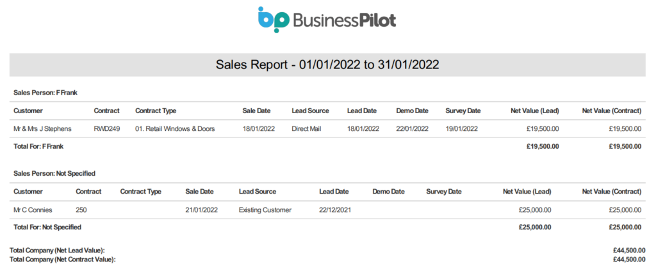This screenshot has height=269, width=656.
Task: Click Total Company (Net Contract Value) label
Action: click(x=63, y=259)
